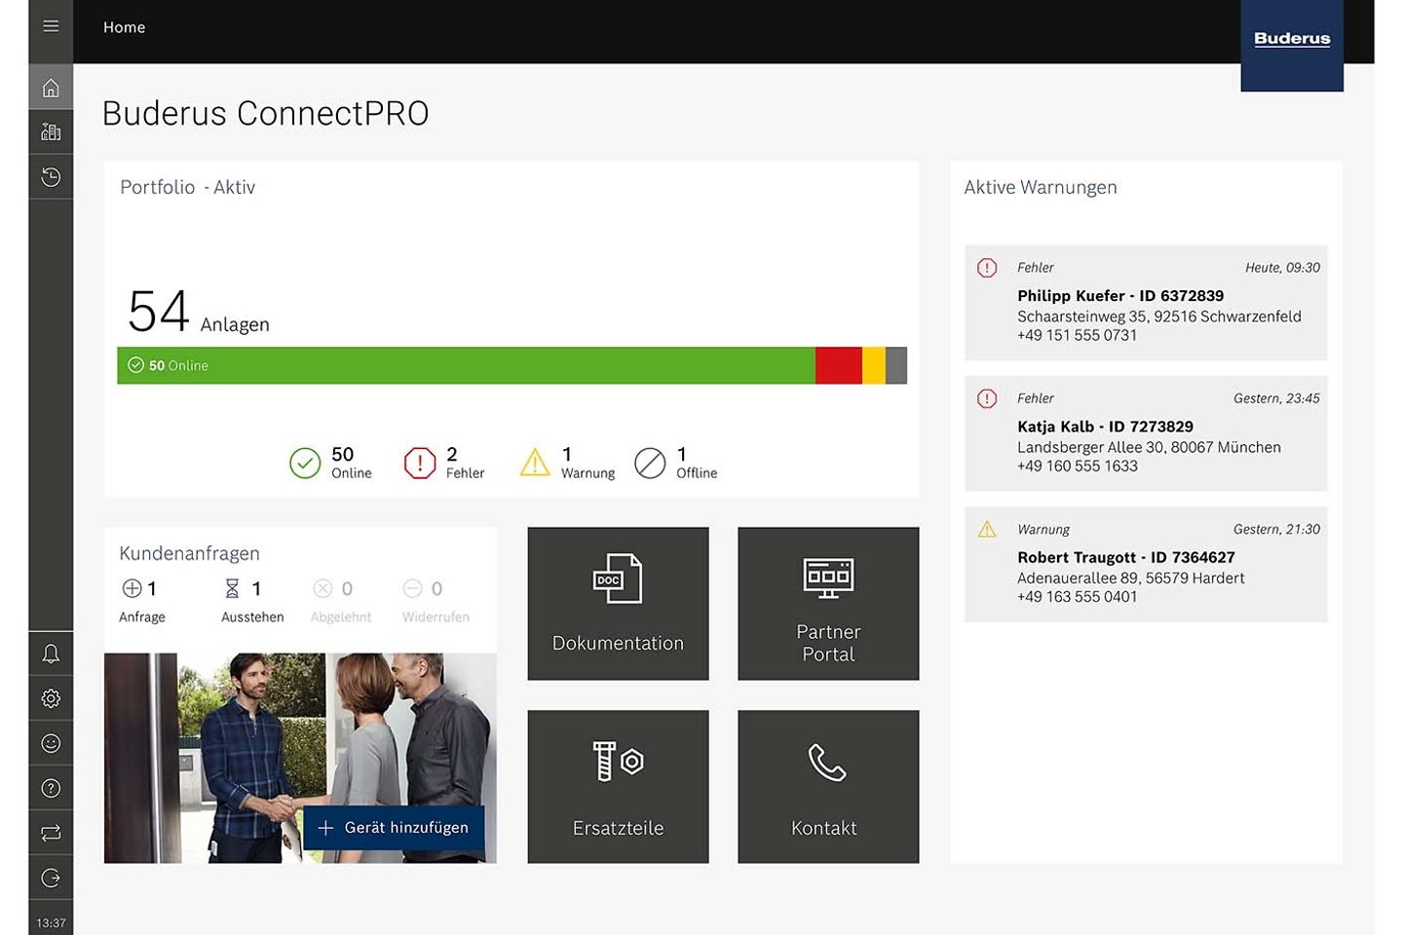The width and height of the screenshot is (1403, 935).
Task: Open settings gear in the sidebar
Action: [51, 698]
